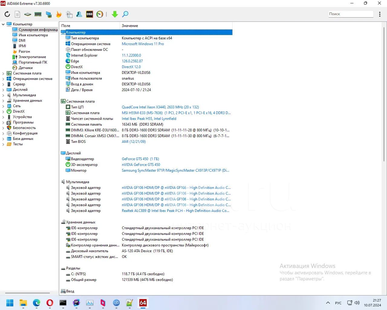Expand Системная плата tree node
This screenshot has width=387, height=310.
pyautogui.click(x=3, y=73)
